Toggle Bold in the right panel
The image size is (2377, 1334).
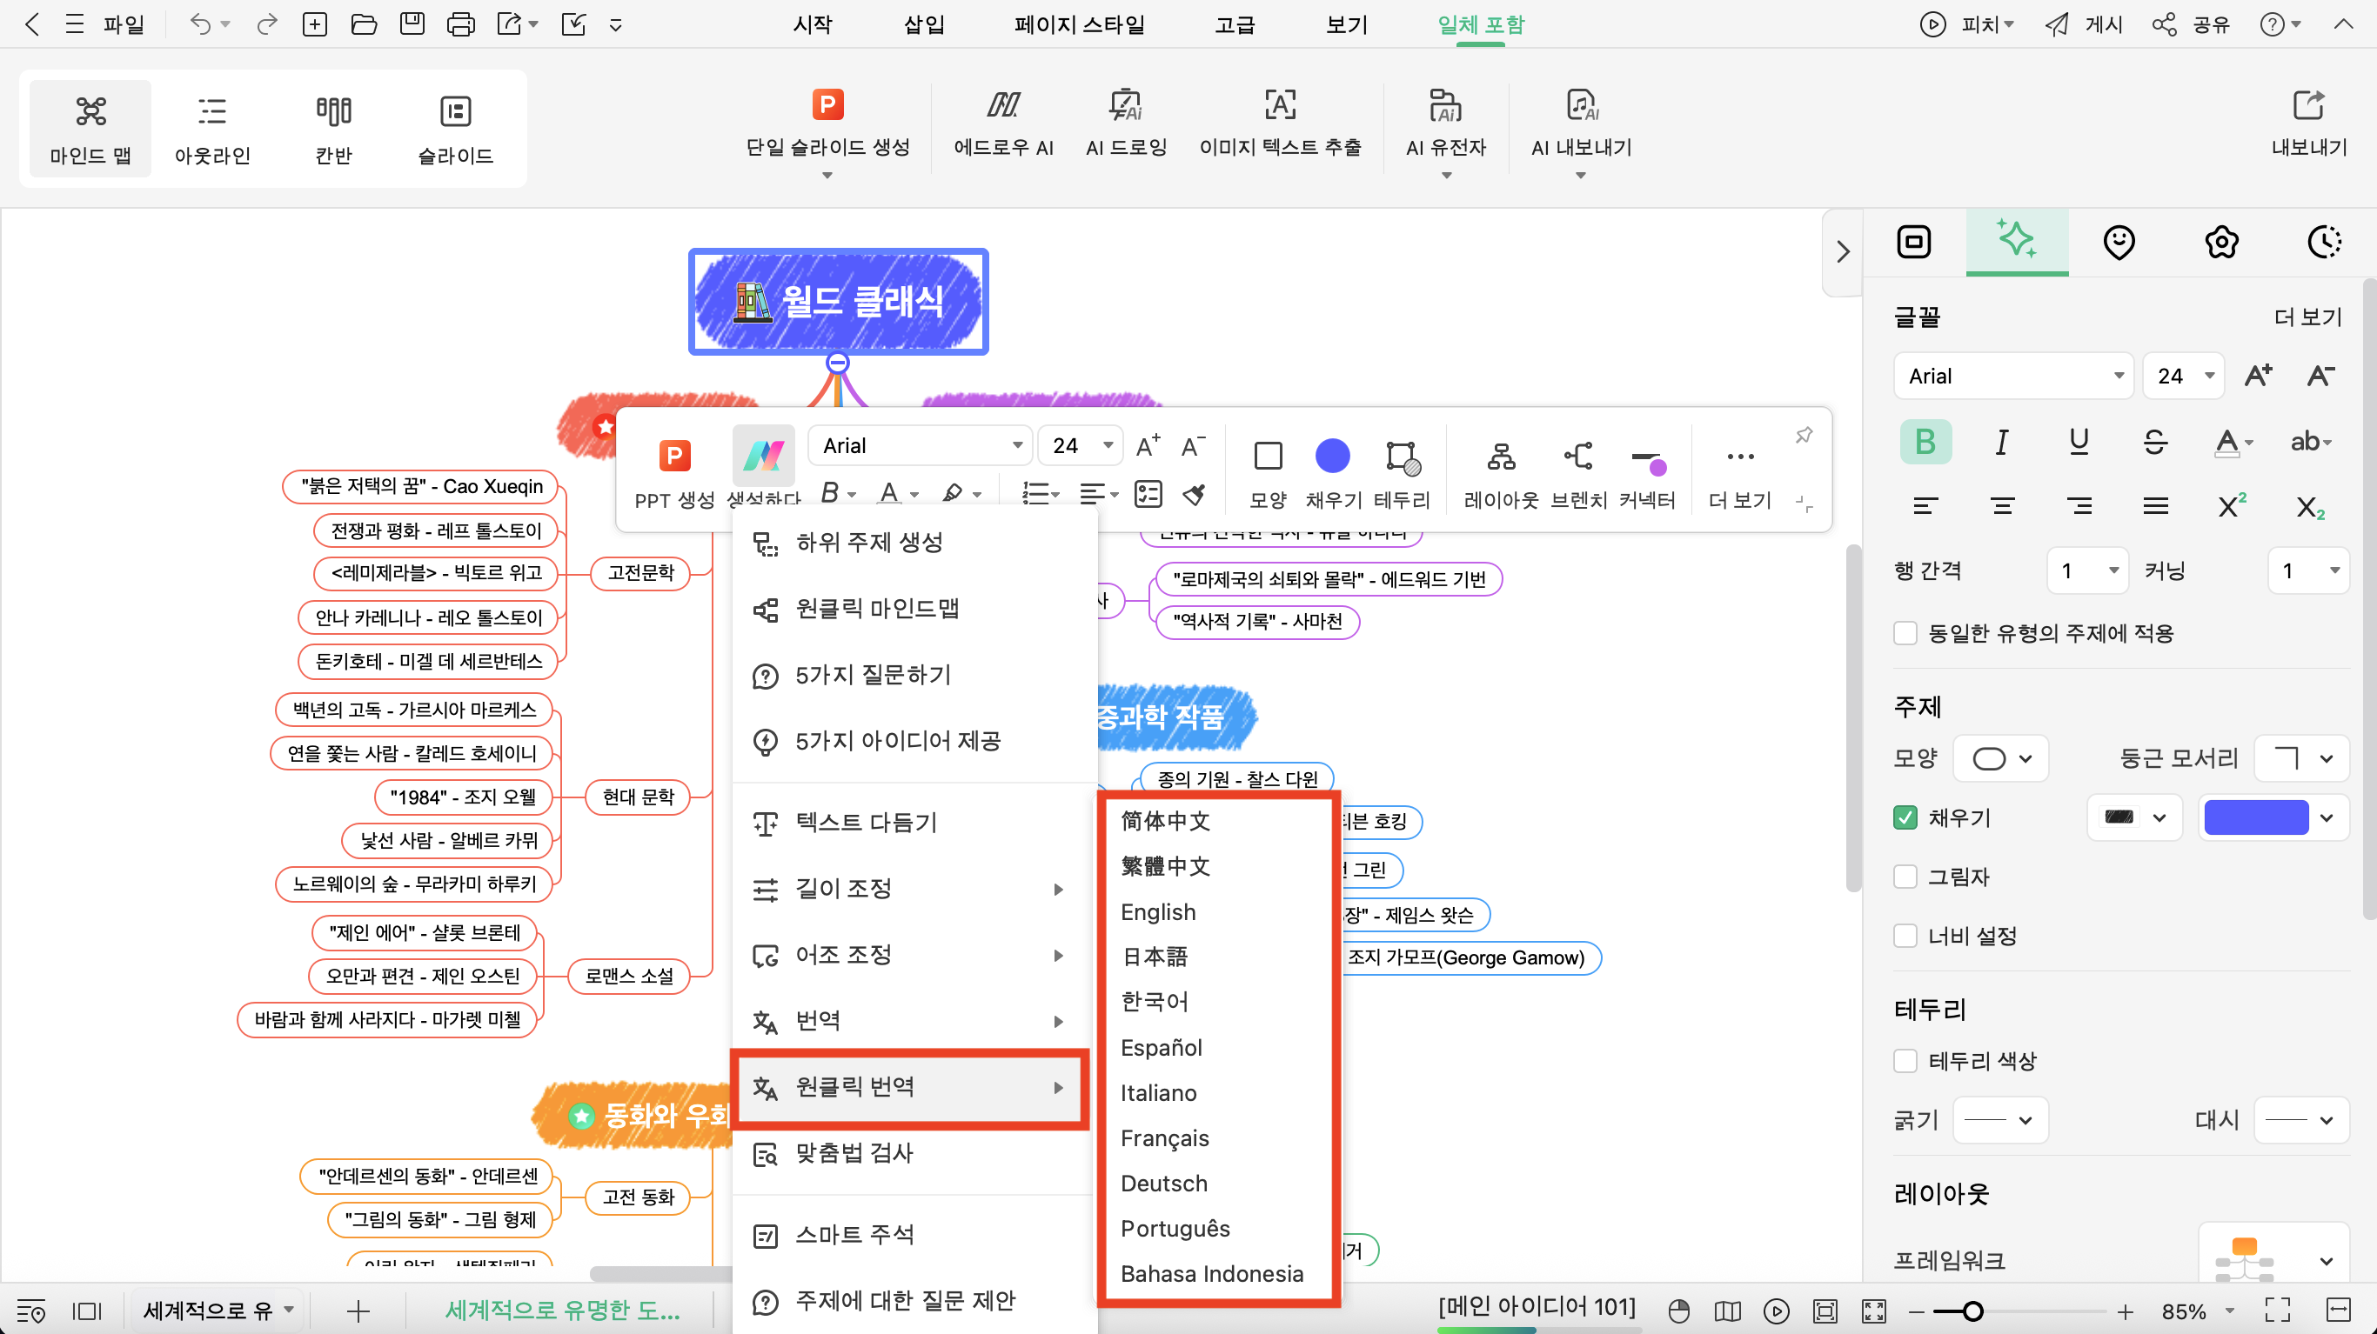pos(1925,442)
